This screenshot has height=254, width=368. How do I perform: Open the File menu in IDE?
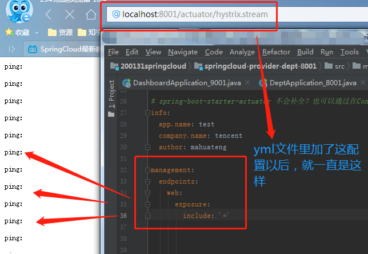pyautogui.click(x=113, y=52)
